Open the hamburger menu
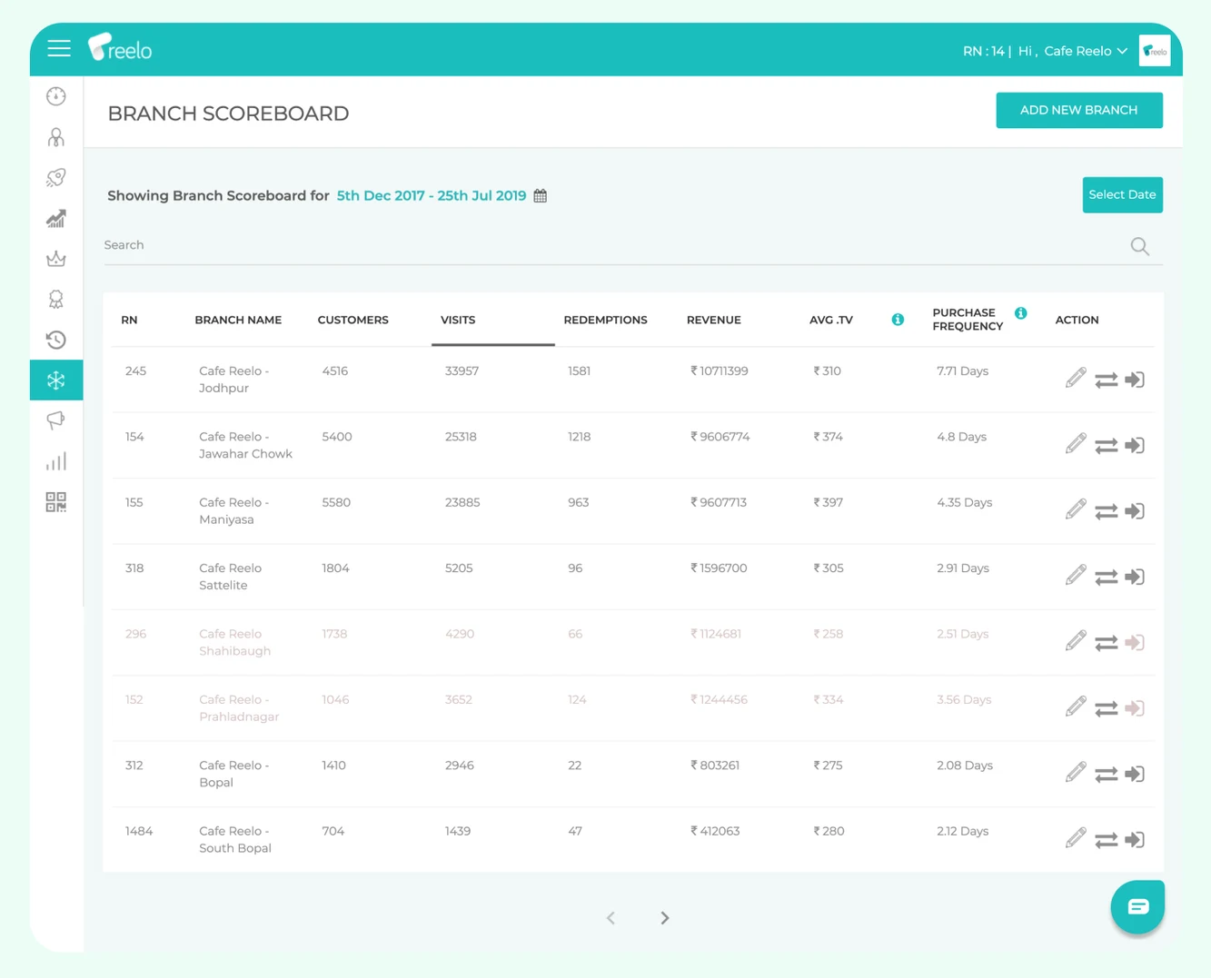Image resolution: width=1211 pixels, height=978 pixels. (x=59, y=49)
